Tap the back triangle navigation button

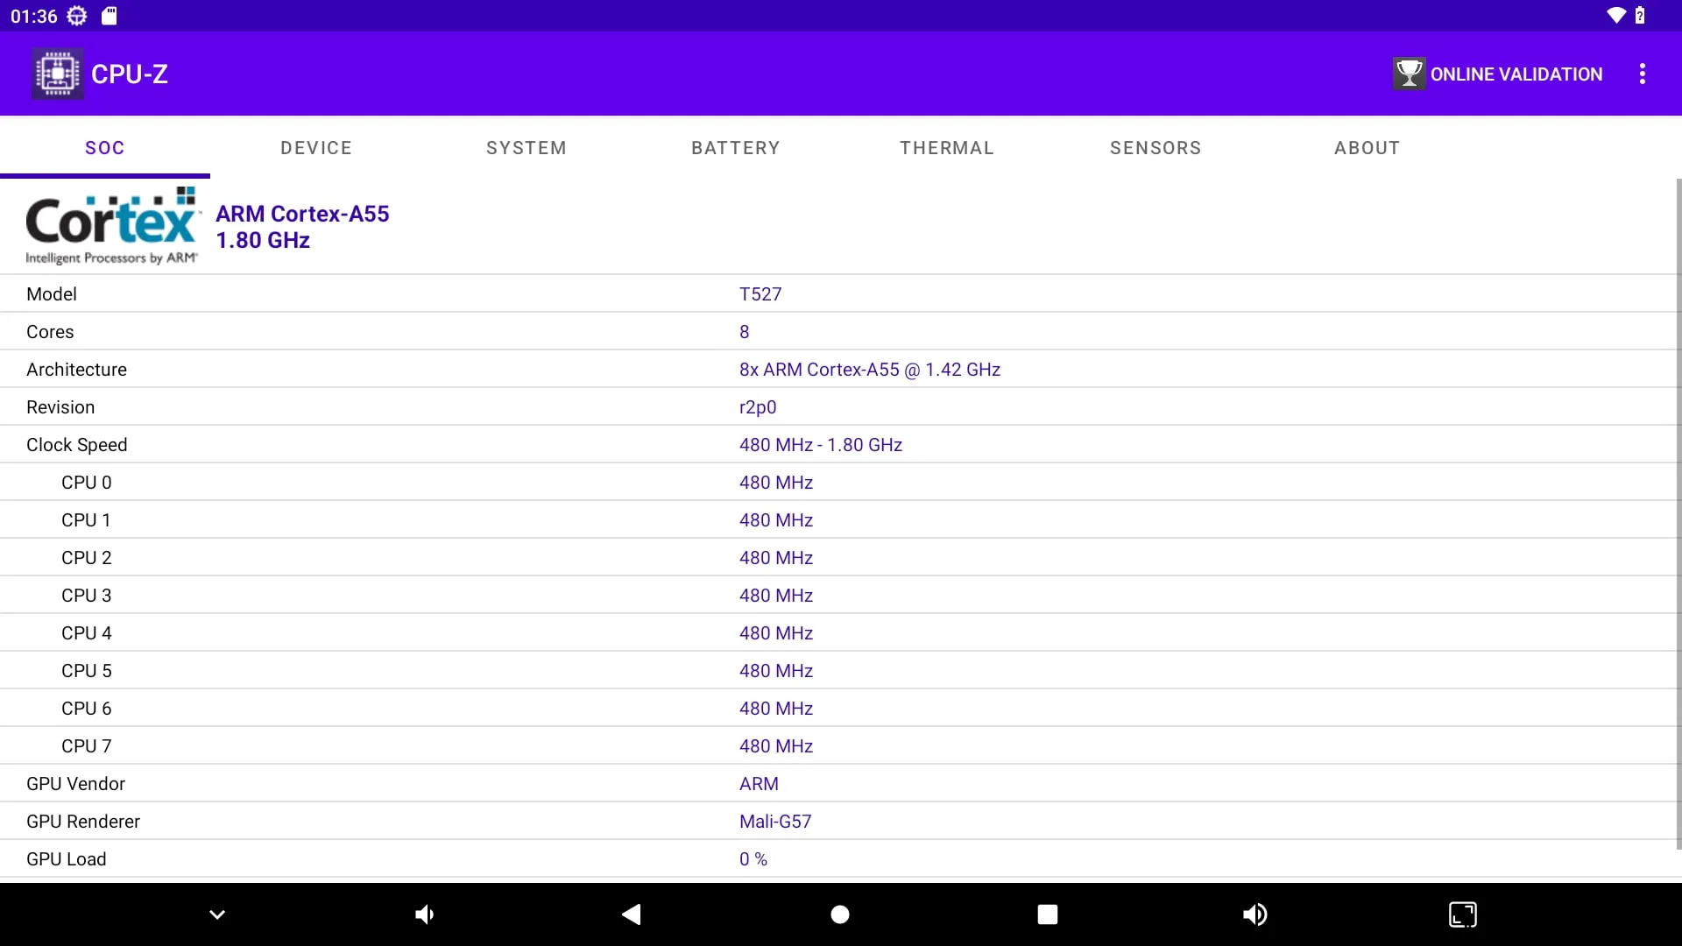632,914
